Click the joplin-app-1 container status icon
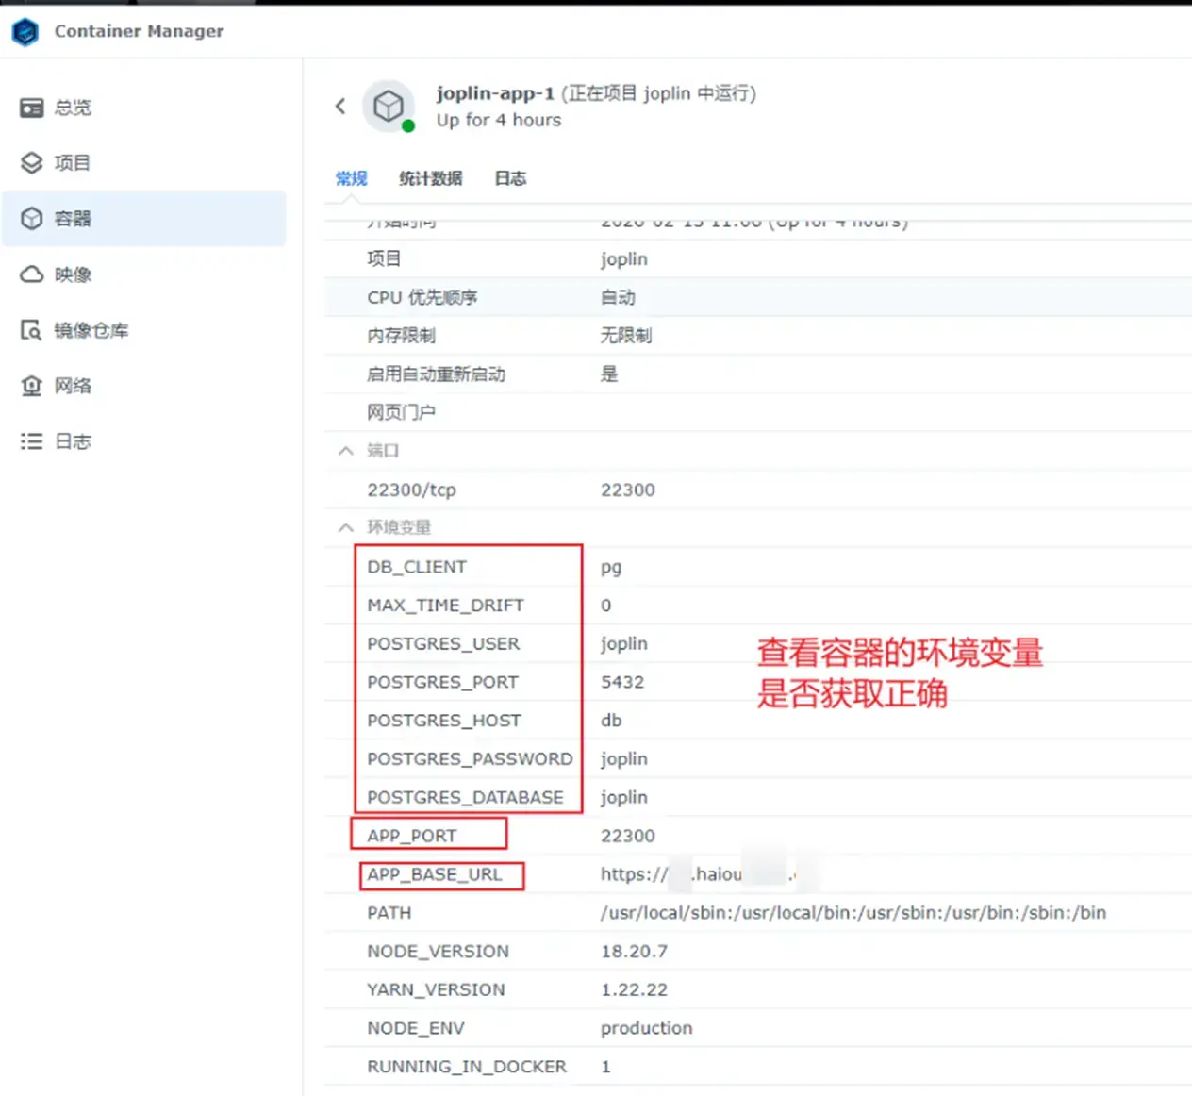Image resolution: width=1192 pixels, height=1096 pixels. [389, 107]
